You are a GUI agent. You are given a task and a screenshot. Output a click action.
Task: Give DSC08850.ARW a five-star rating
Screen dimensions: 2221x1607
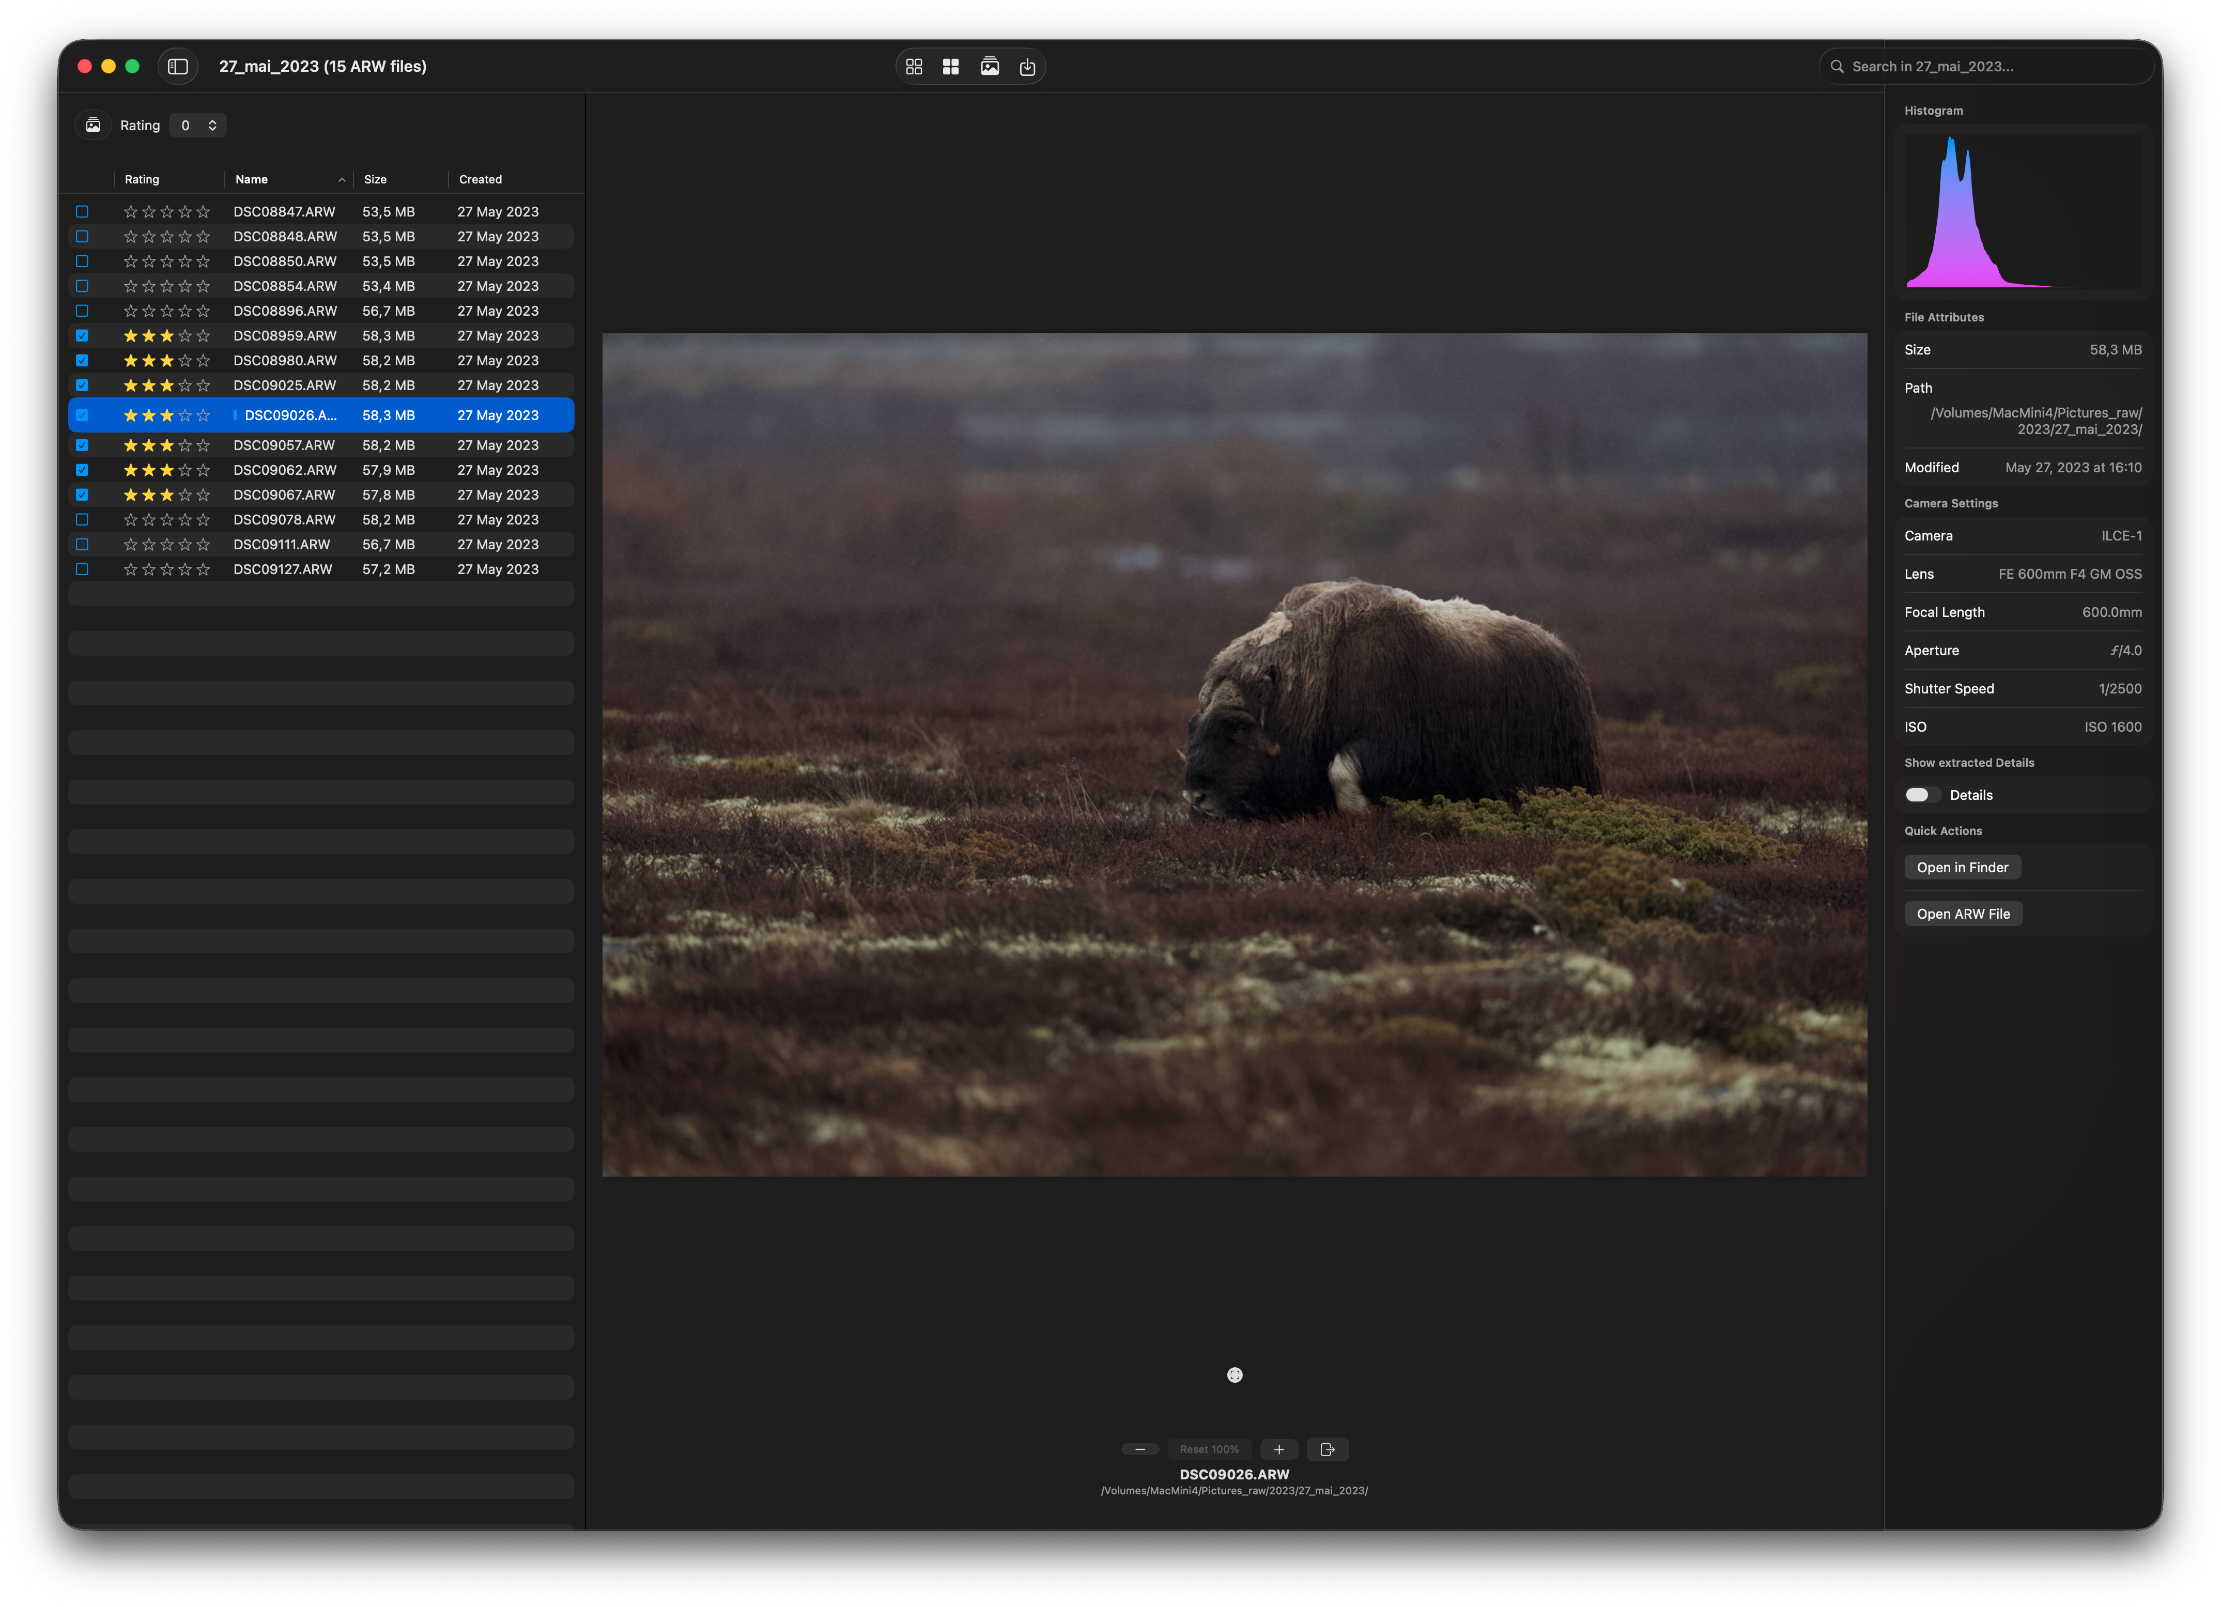pos(204,260)
